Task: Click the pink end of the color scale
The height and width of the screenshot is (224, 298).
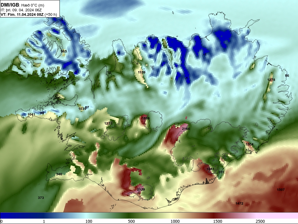Action: point(277,215)
